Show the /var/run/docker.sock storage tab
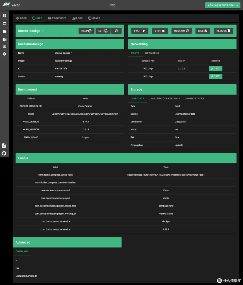Viewport: 243px width, 285px height. [x=164, y=99]
